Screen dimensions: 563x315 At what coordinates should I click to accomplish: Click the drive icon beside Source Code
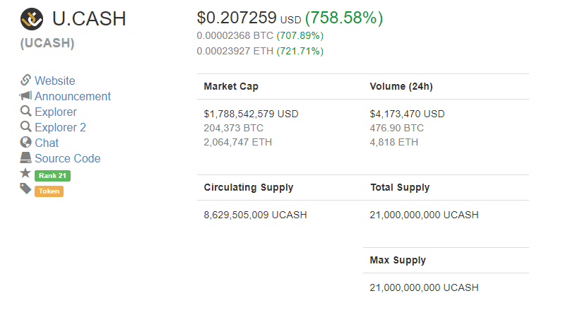(25, 158)
